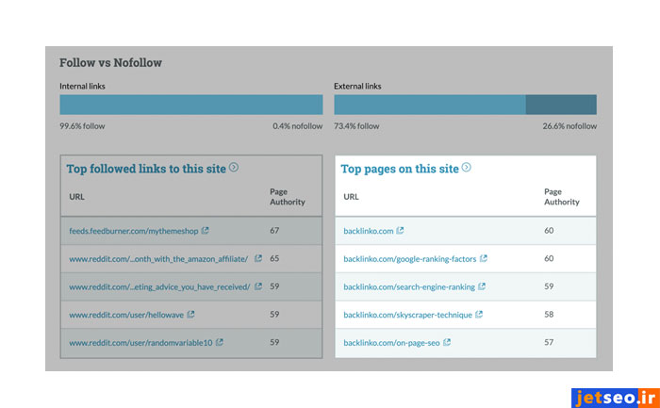Viewport: 660px width, 408px height.
Task: Open backlinko.com/google-ranking-factors link
Action: (409, 259)
